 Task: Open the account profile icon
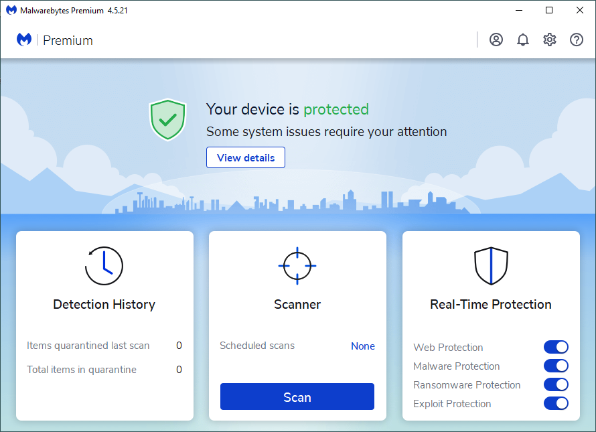click(x=496, y=40)
